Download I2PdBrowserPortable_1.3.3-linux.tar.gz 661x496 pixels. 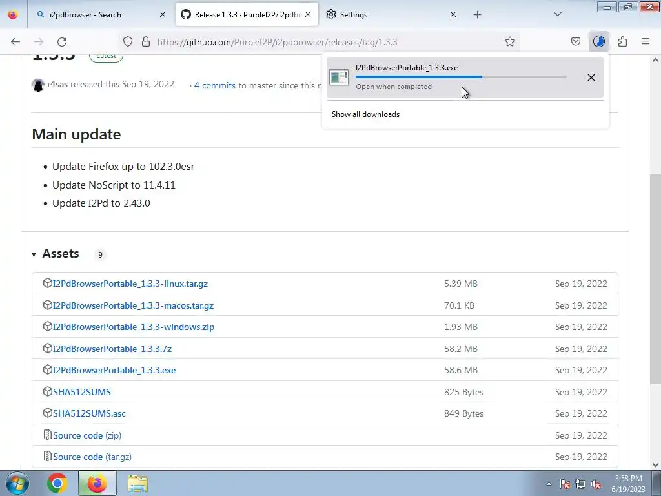coord(130,284)
